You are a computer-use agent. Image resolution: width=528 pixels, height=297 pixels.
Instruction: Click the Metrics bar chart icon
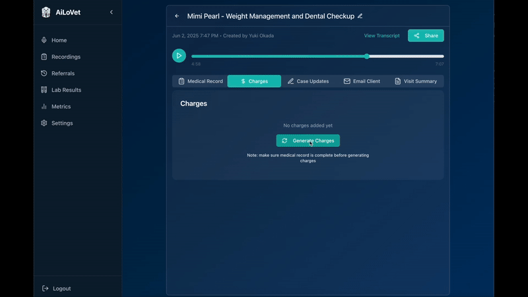click(44, 106)
